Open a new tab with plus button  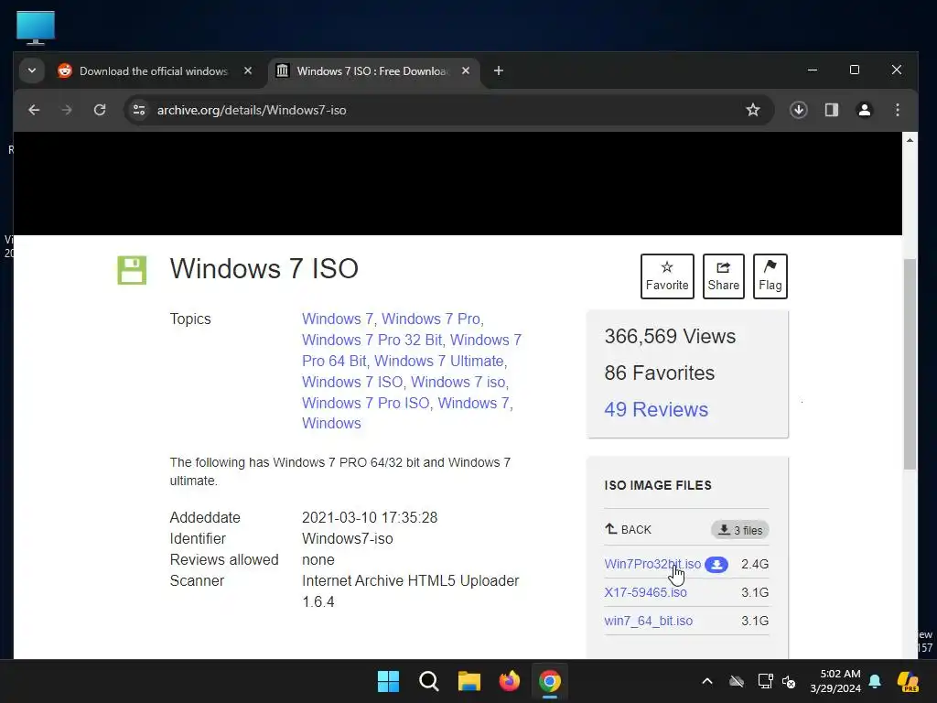(499, 71)
